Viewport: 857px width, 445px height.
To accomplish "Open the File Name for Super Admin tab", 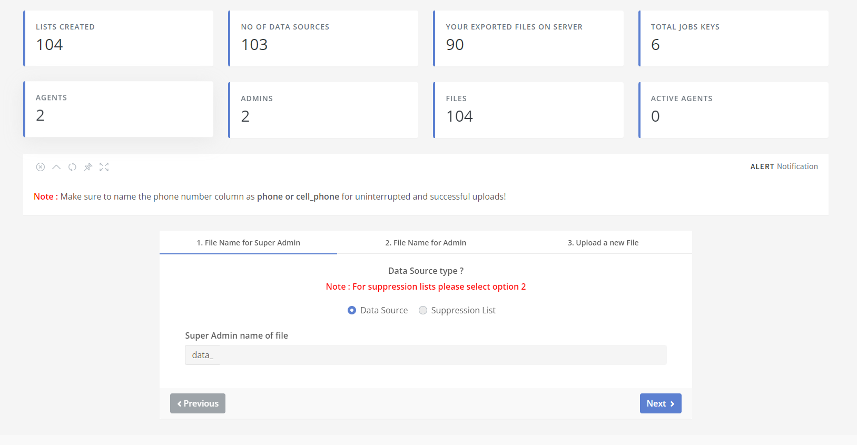I will coord(248,243).
